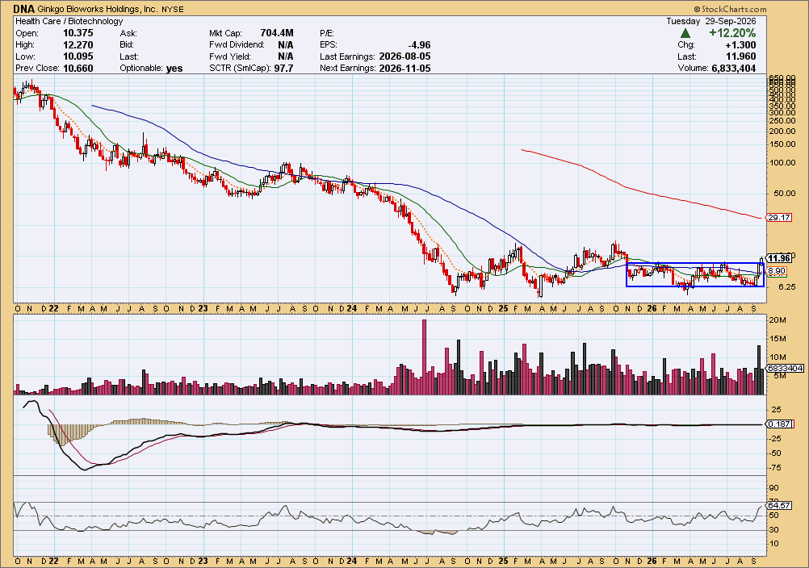Click the year 24 label under price chart
The width and height of the screenshot is (809, 568).
point(352,309)
